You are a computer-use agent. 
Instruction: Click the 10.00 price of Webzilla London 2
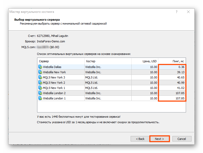(x=154, y=93)
